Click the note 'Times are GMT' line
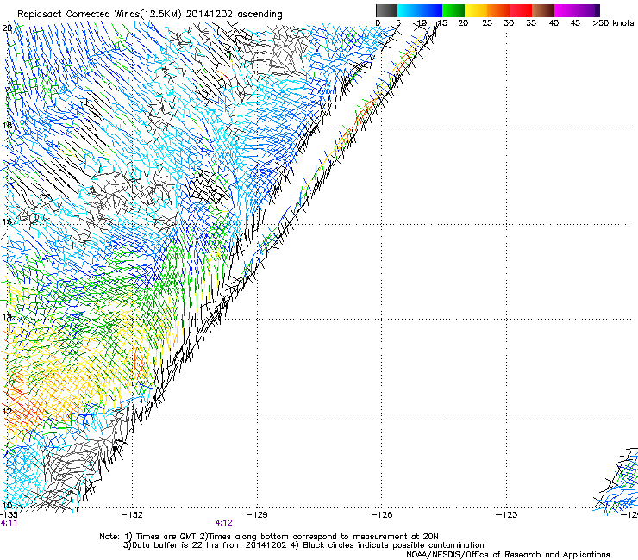This screenshot has height=560, width=638. (269, 537)
